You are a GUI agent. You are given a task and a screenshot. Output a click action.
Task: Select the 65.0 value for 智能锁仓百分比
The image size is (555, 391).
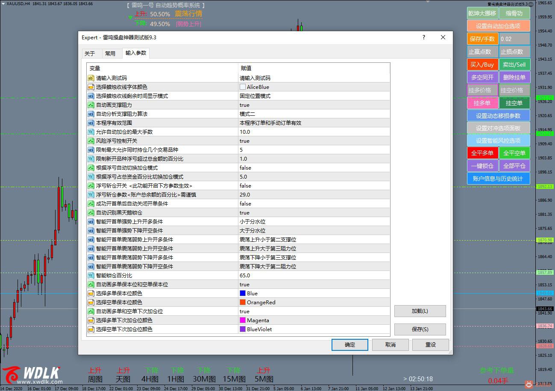pyautogui.click(x=314, y=276)
